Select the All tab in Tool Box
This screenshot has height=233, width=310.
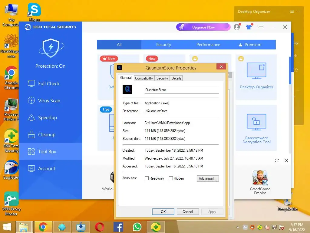click(119, 45)
